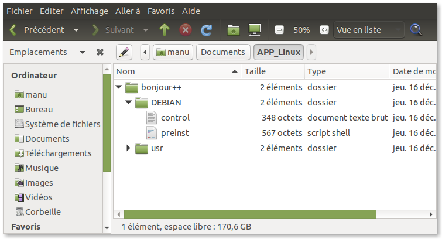Screen dimensions: 442x239
Task: Click the 'document texte brut' type cell
Action: [x=348, y=118]
